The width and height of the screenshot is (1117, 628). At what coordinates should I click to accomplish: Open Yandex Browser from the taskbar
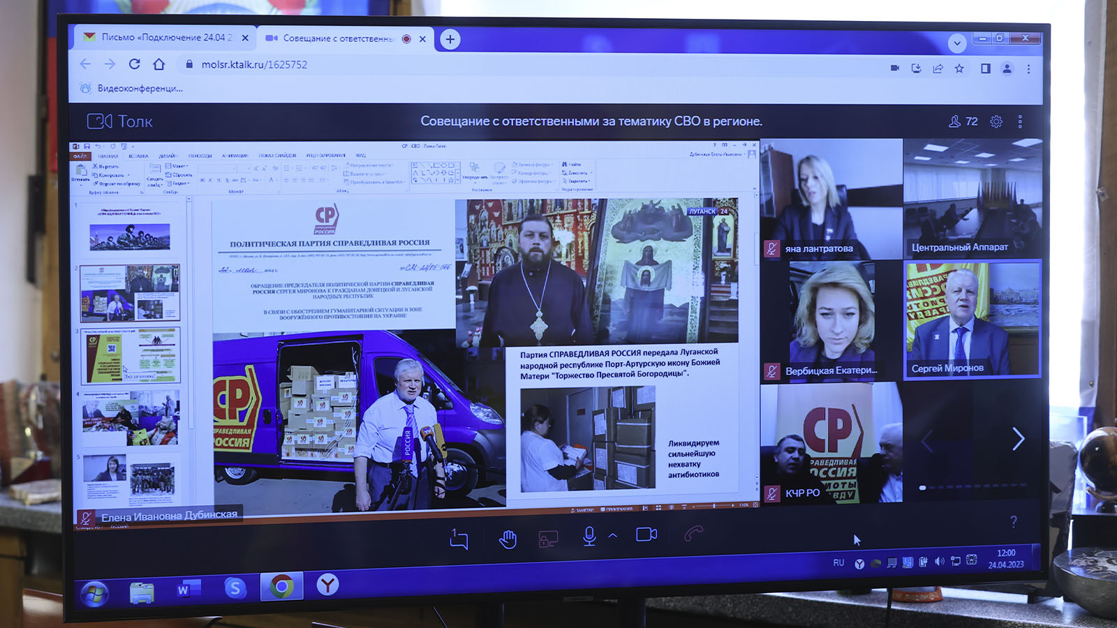[x=327, y=585]
